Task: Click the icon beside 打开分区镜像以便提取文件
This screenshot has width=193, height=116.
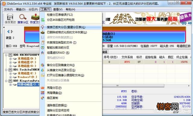Action: [x=43, y=75]
